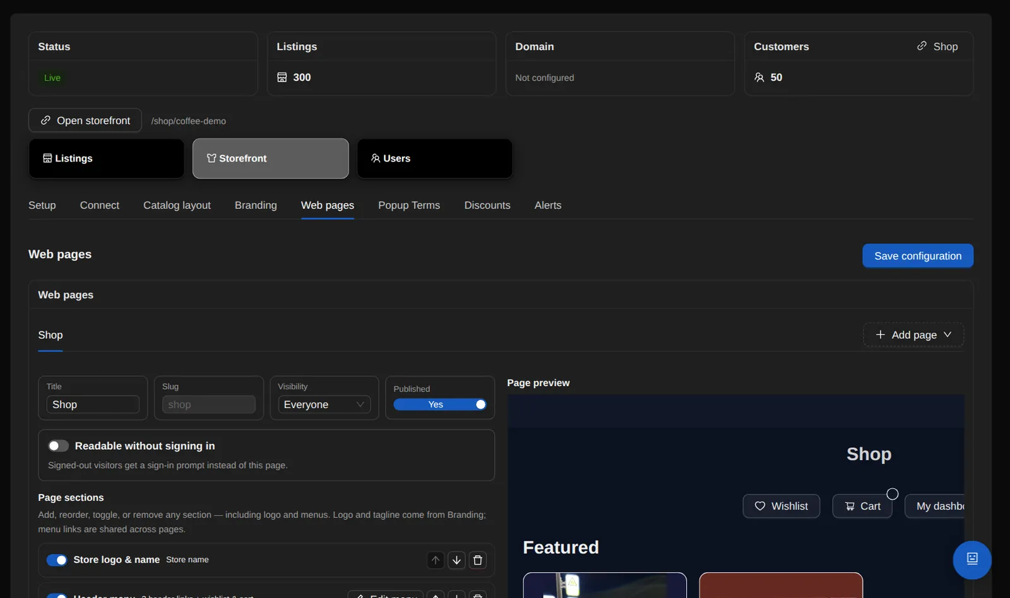Image resolution: width=1010 pixels, height=598 pixels.
Task: Click the Title field containing Shop
Action: tap(93, 404)
